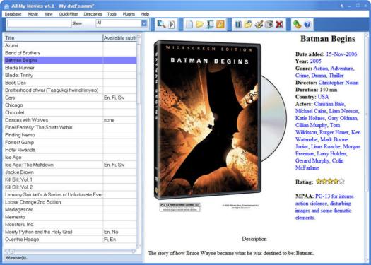Click the Batman Begins DVD cover image
The image size is (371, 265).
(208, 119)
